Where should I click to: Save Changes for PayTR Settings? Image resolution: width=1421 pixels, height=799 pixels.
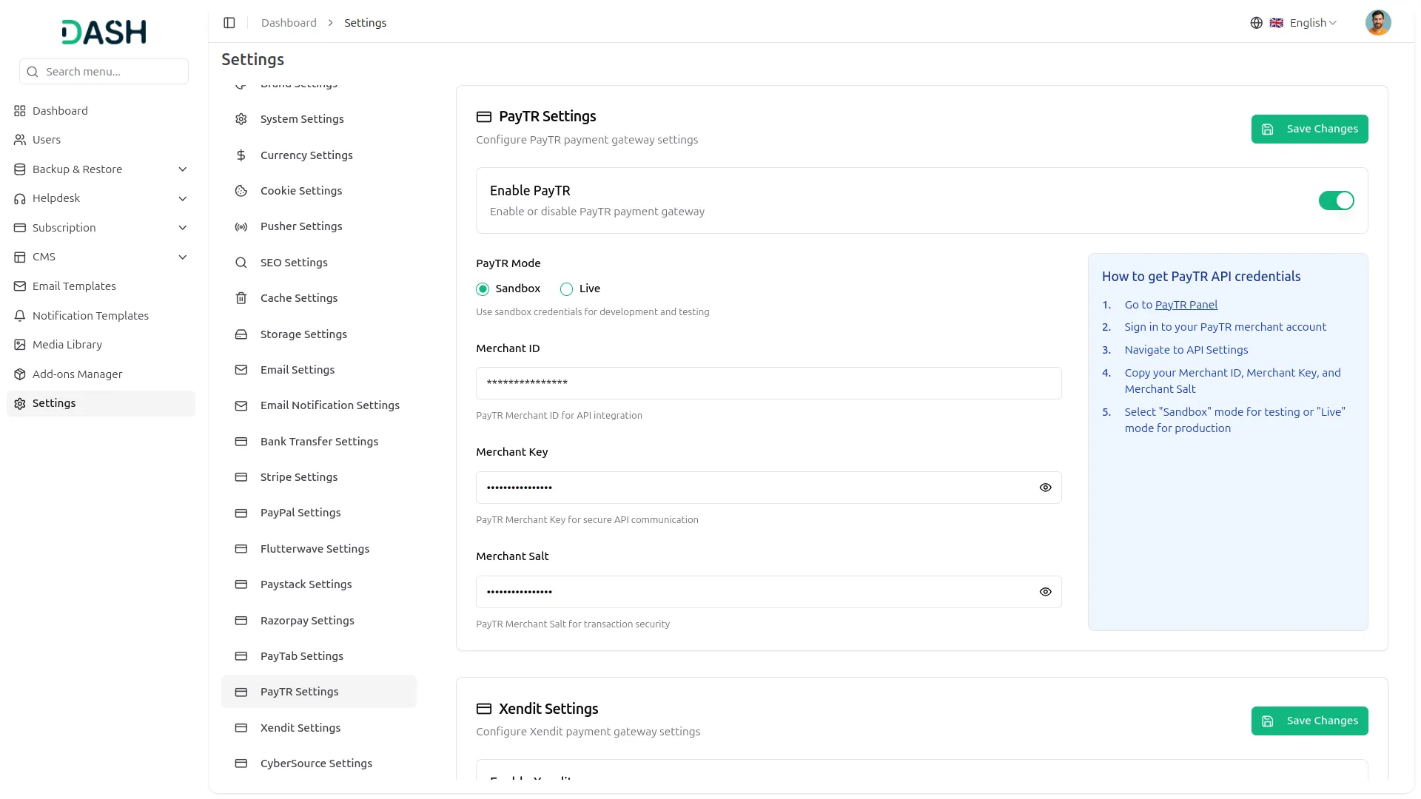pos(1309,129)
